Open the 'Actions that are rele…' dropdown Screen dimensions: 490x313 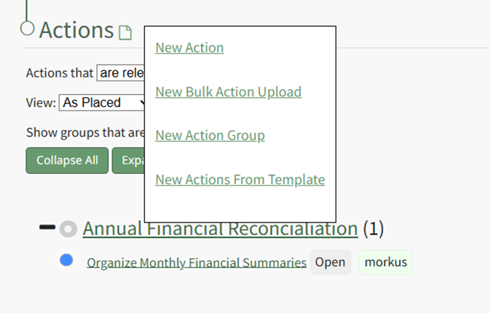[x=121, y=73]
